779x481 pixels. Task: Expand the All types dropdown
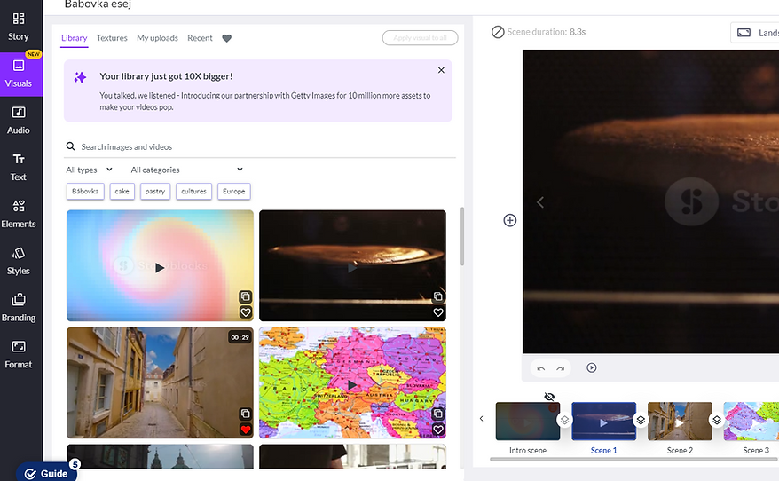point(90,170)
